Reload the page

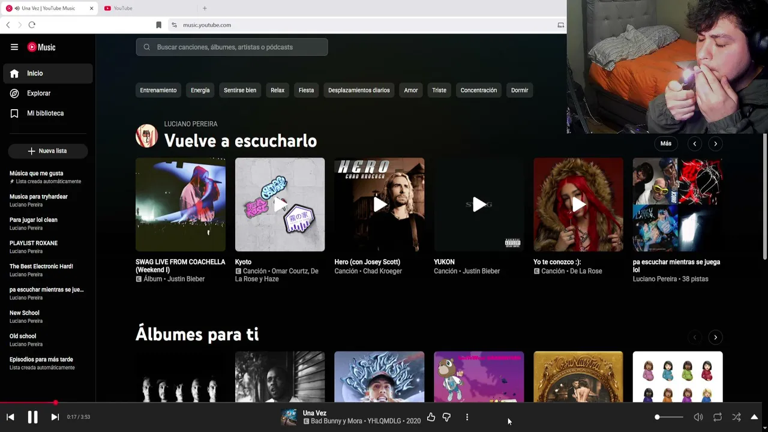[x=32, y=25]
